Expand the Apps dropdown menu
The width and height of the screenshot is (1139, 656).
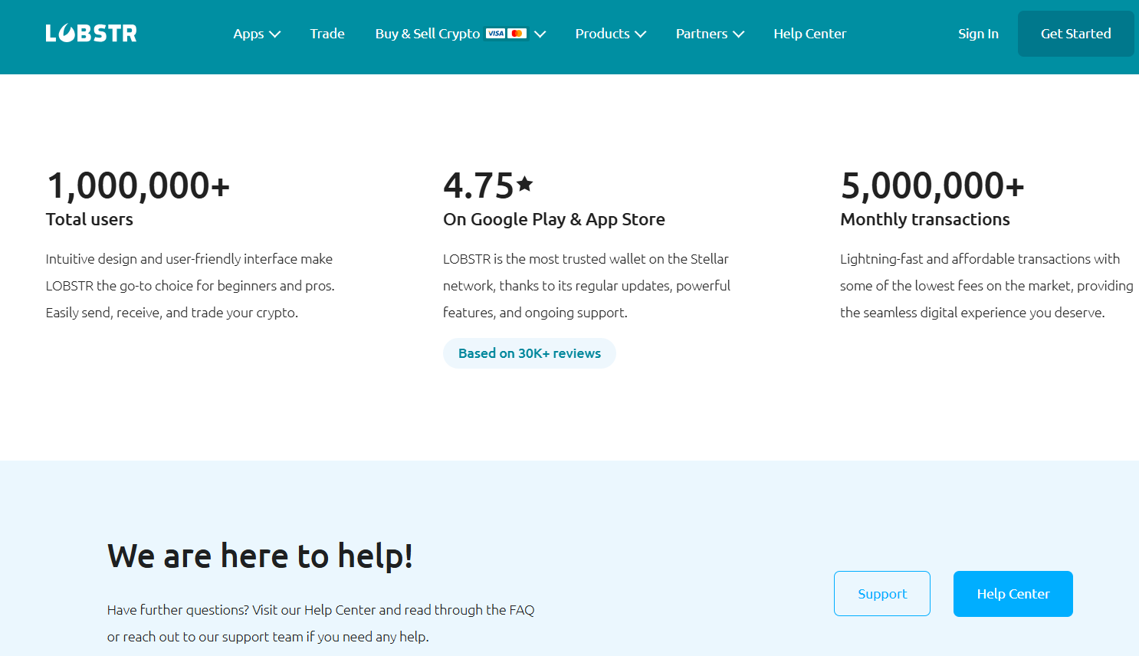(257, 34)
